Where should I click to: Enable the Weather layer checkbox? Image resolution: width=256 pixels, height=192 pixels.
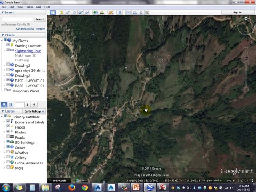pyautogui.click(x=8, y=151)
